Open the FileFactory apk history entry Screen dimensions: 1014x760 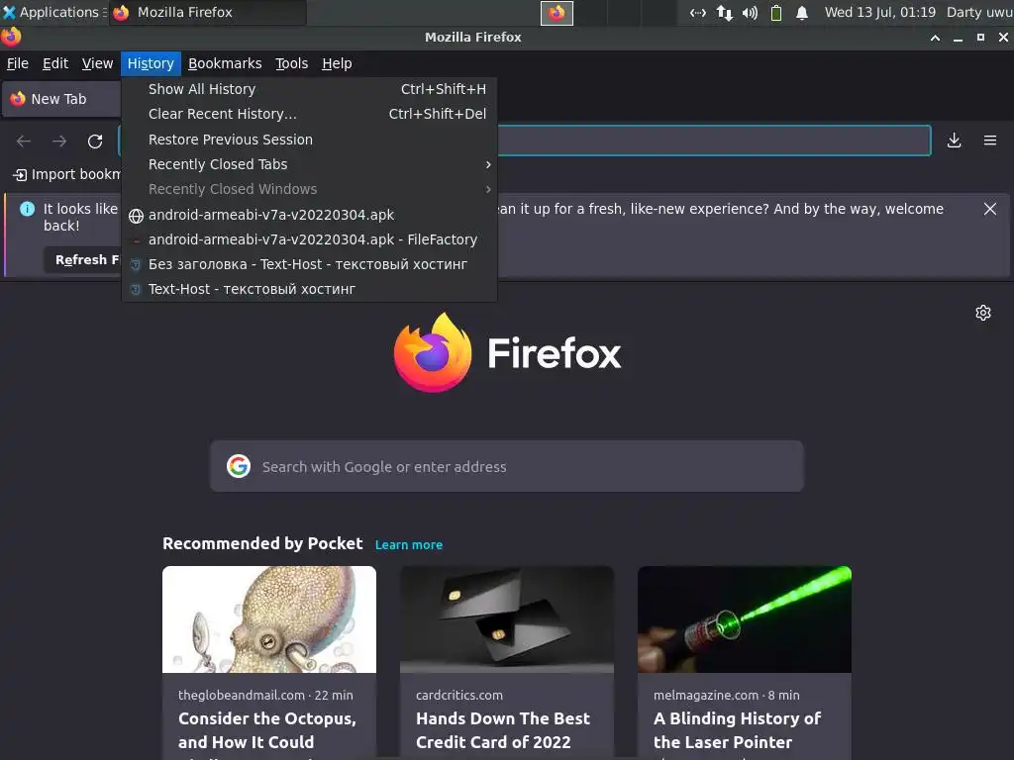309,239
